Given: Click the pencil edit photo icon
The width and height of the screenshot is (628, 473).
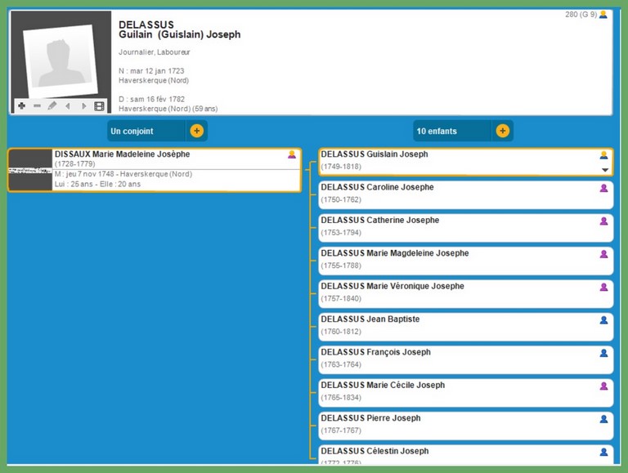Looking at the screenshot, I should tap(52, 106).
